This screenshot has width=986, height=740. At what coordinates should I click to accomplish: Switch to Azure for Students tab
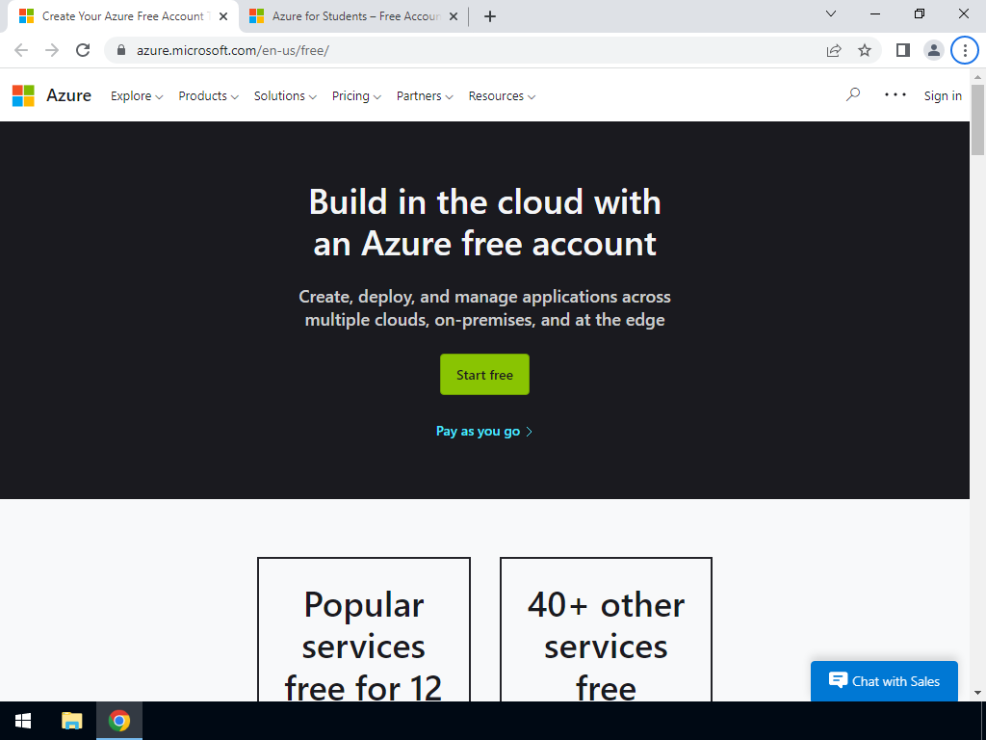pyautogui.click(x=347, y=16)
